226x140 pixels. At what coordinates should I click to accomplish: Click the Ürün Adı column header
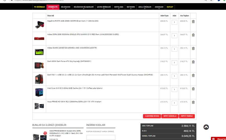click(x=50, y=16)
